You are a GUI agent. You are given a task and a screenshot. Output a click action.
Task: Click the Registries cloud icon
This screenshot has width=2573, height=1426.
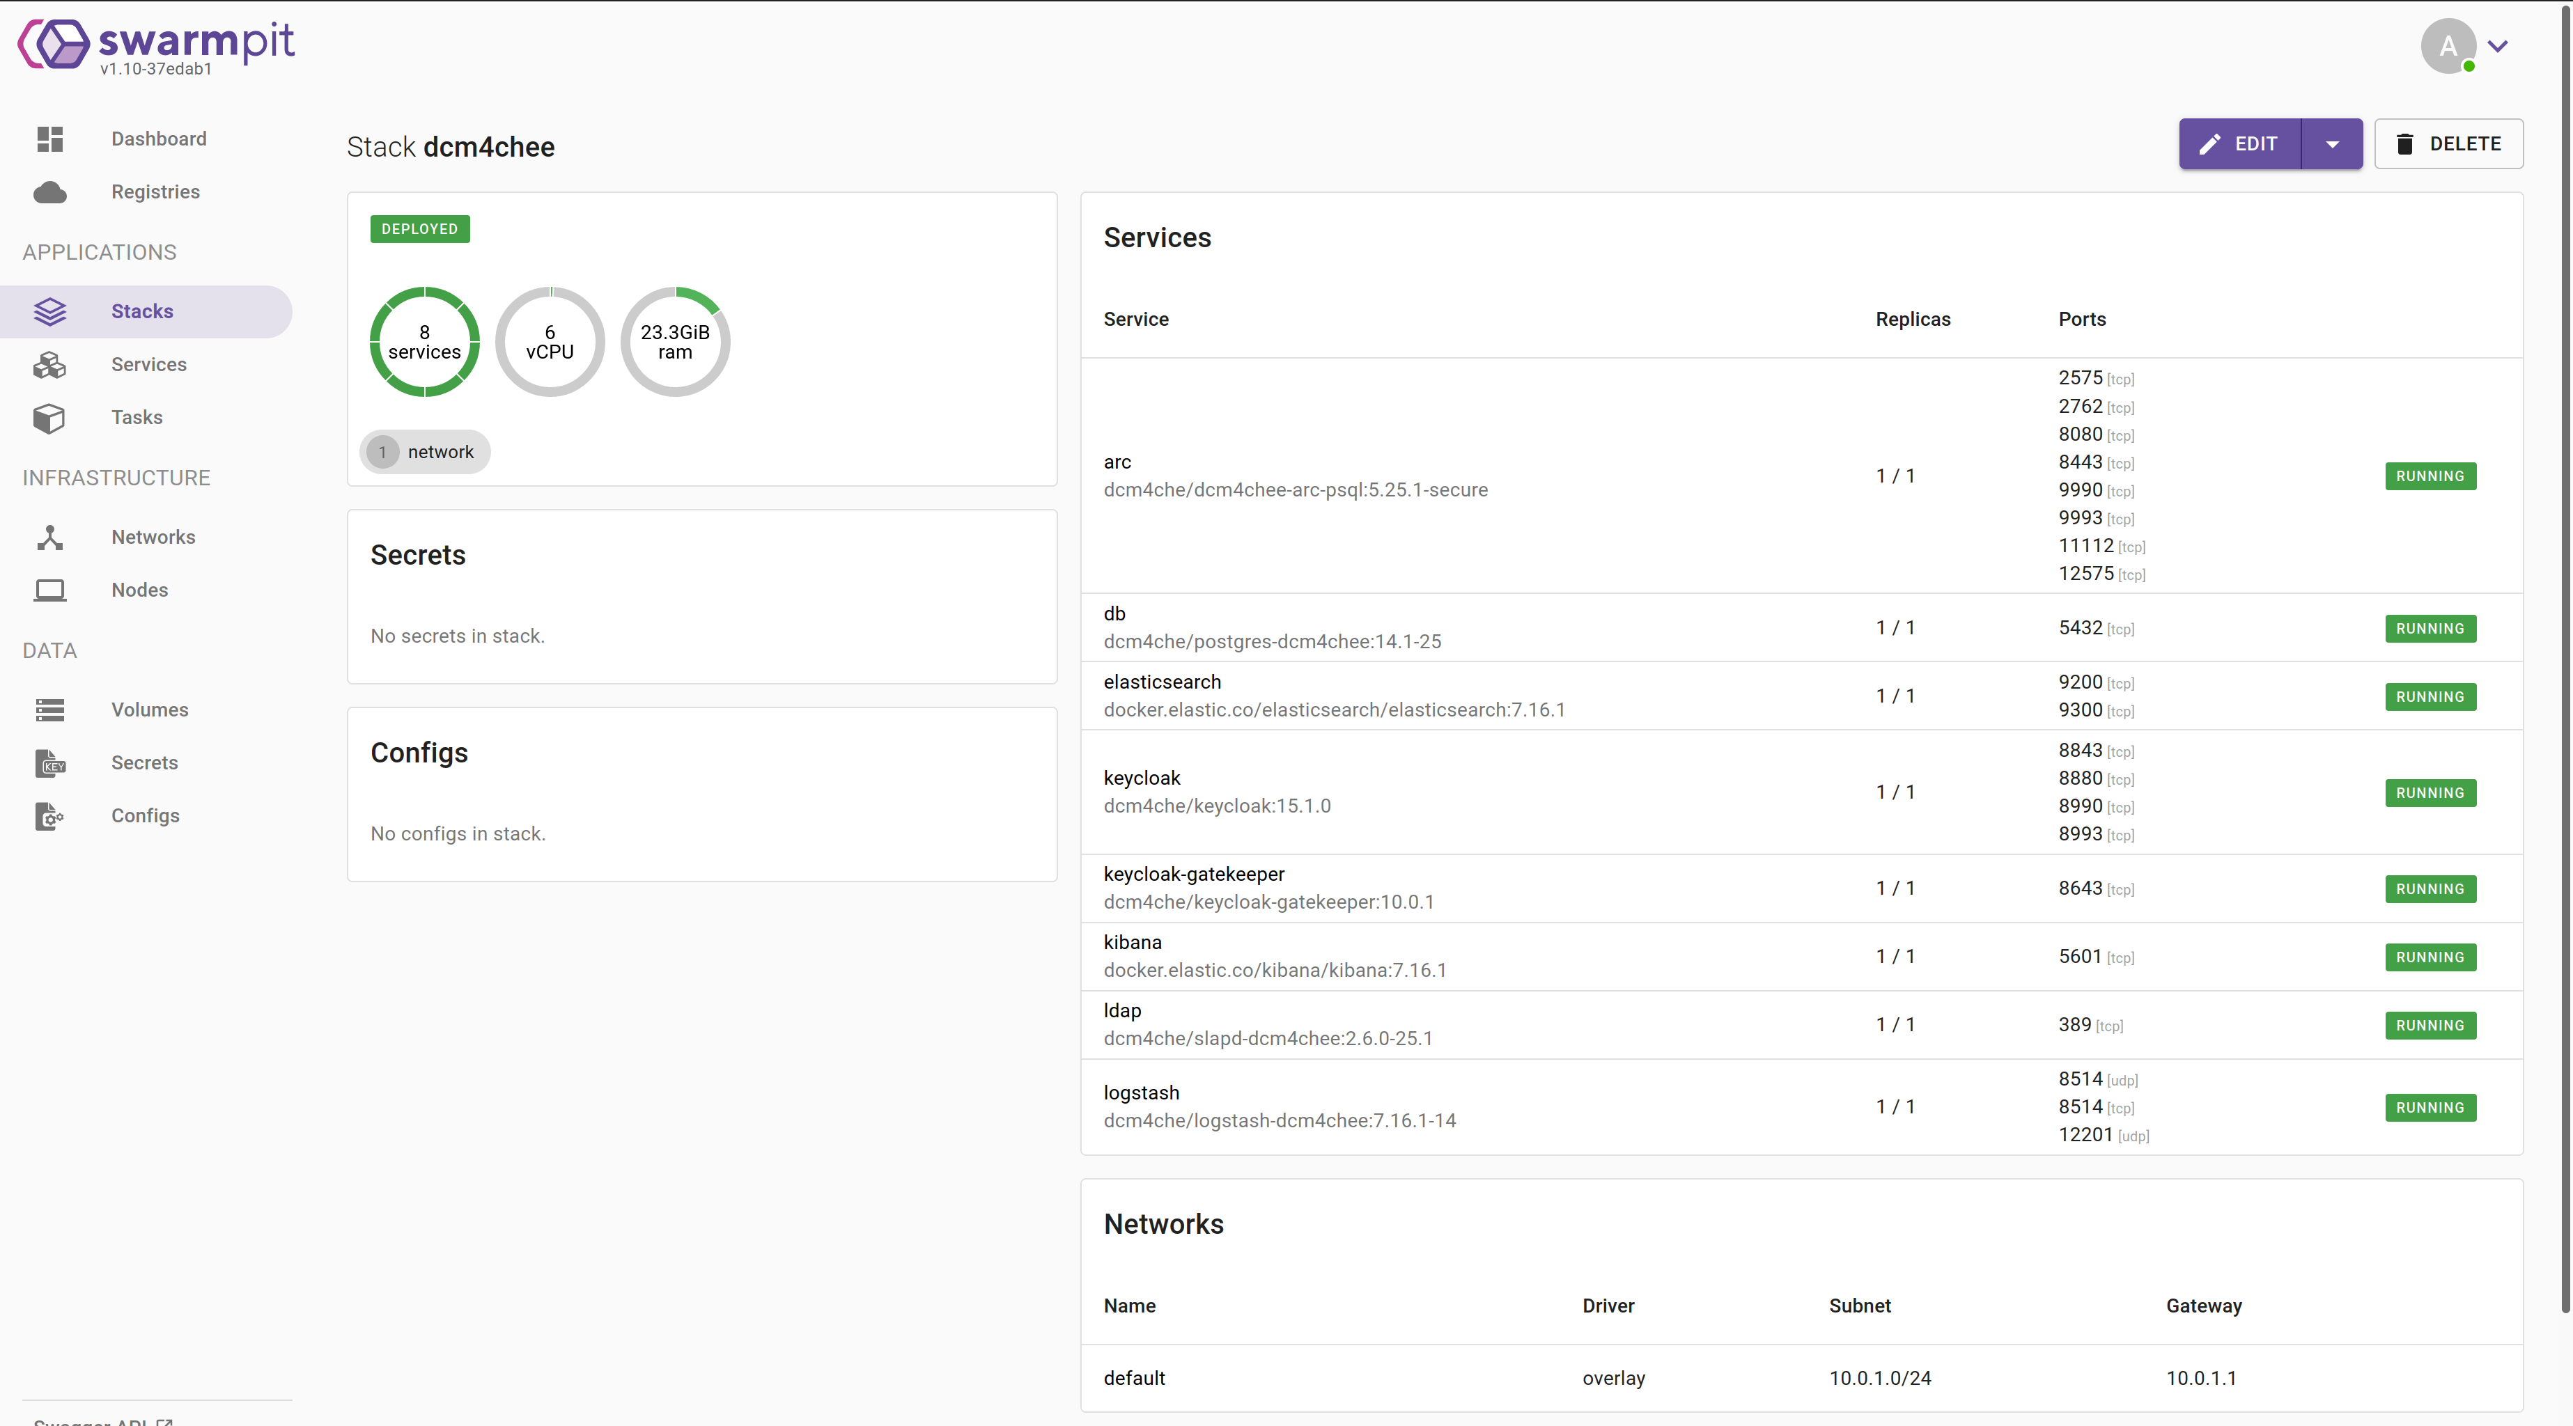coord(50,191)
